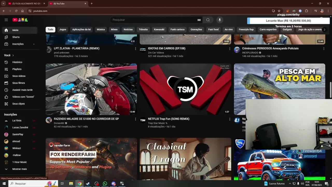The image size is (332, 187).
Task: Open options menu for LPT ZLATAN video
Action: (x=135, y=49)
